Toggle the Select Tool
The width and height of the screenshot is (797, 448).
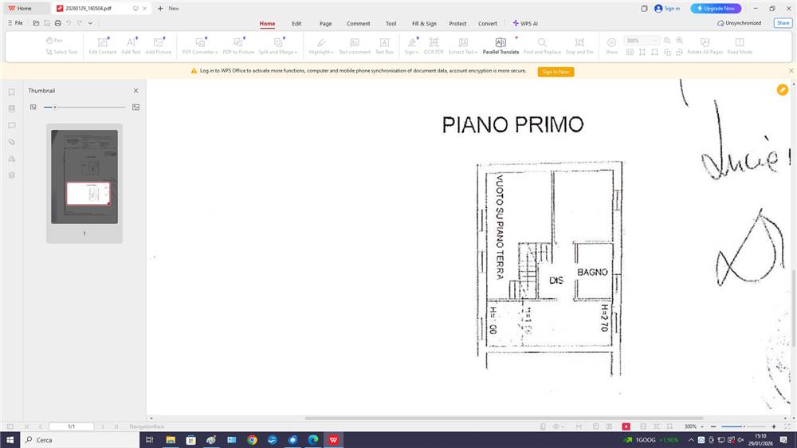[61, 52]
